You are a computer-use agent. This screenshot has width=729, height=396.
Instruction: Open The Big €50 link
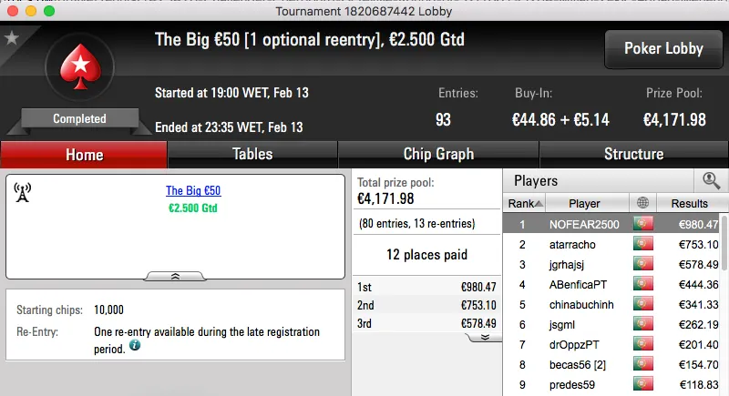193,191
